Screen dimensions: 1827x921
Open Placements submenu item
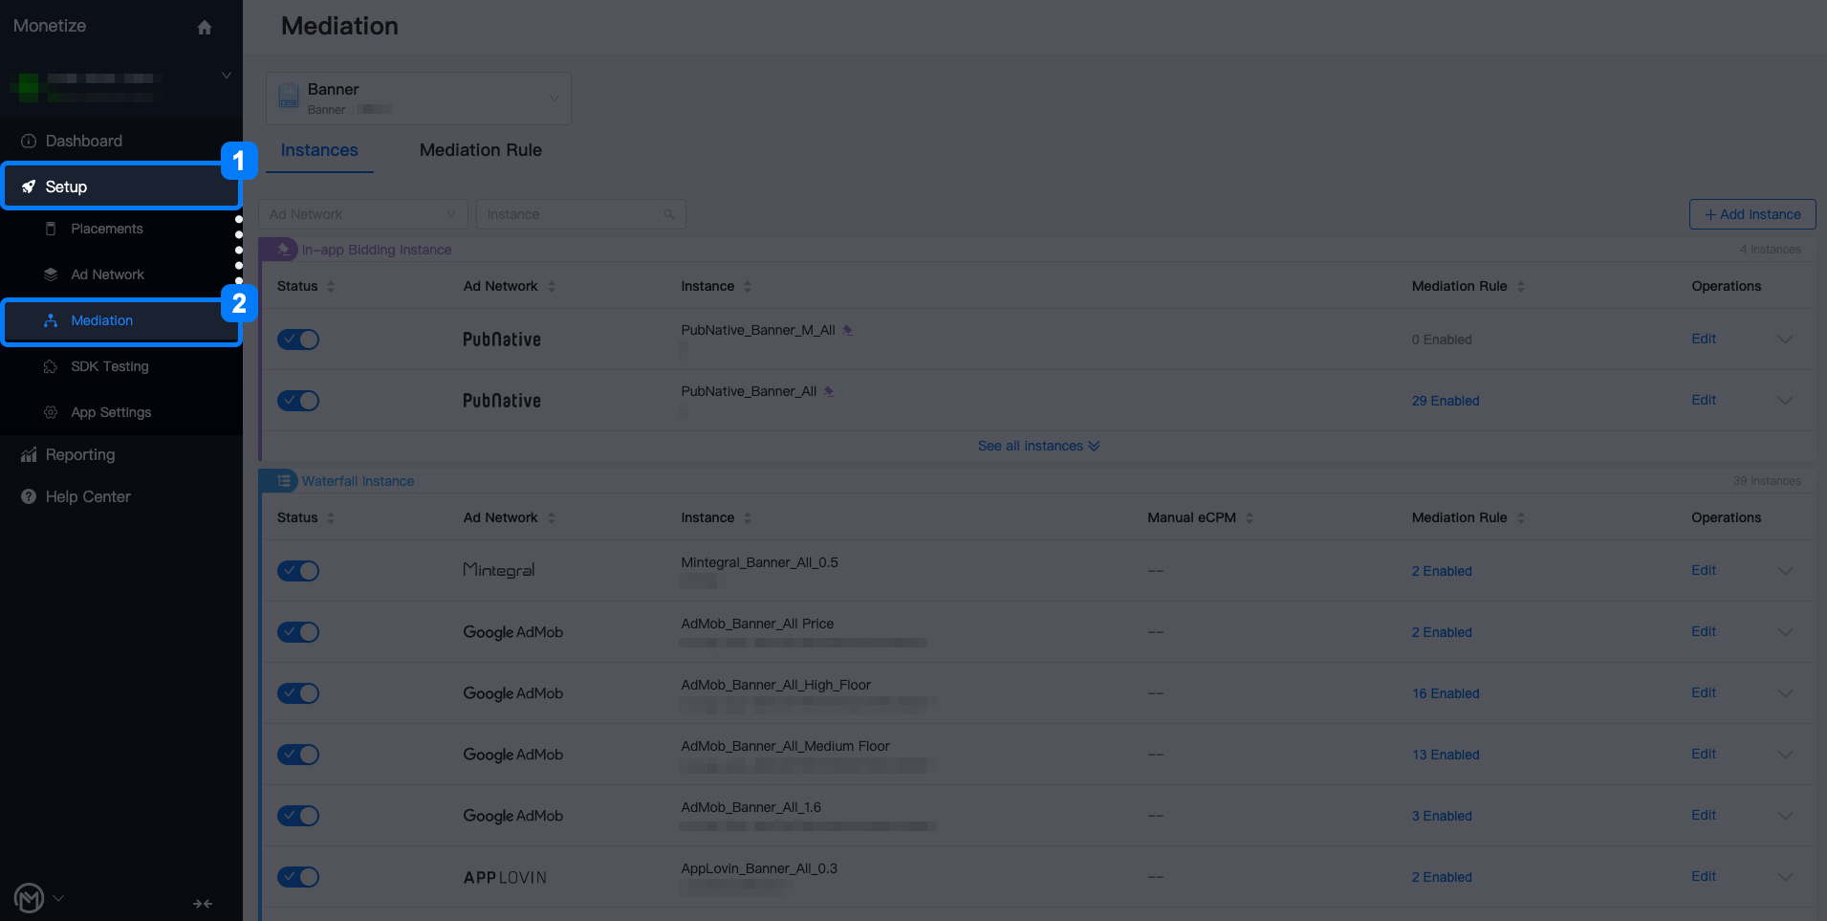(x=107, y=229)
